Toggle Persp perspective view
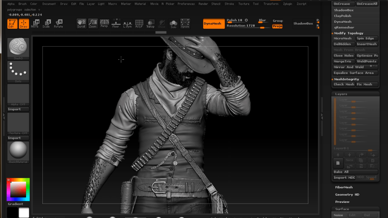Screen dimensions: 388x218 pos(104,24)
